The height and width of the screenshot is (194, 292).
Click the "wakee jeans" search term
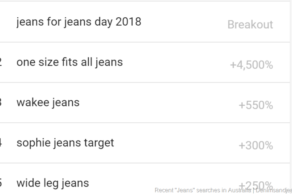click(x=48, y=102)
